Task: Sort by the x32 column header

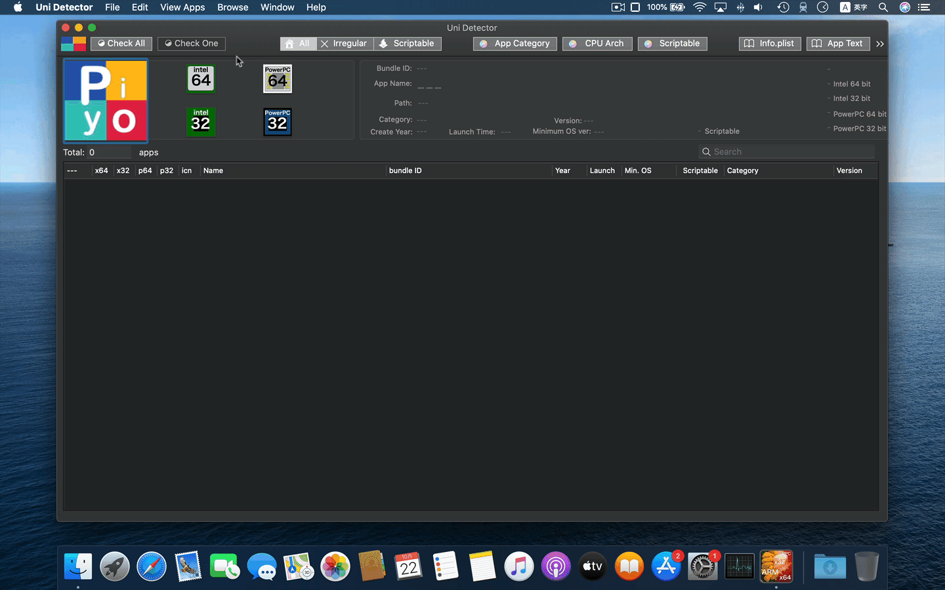Action: click(123, 170)
